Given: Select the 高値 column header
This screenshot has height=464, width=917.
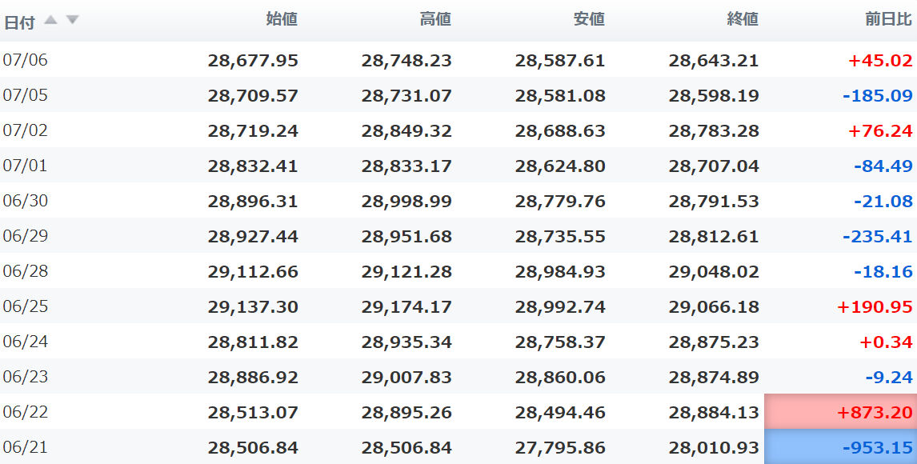Looking at the screenshot, I should (x=435, y=19).
